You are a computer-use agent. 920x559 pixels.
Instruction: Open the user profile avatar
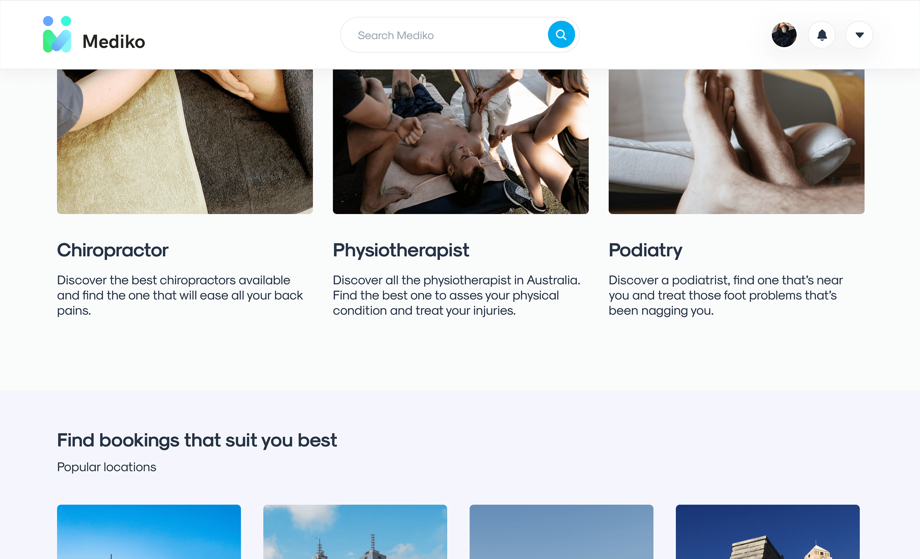point(784,35)
